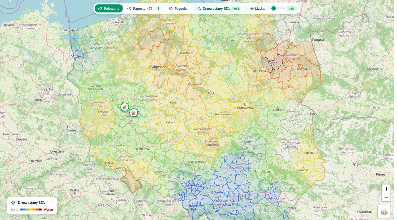
Task: Click the Płock city label
Action: [x=211, y=93]
